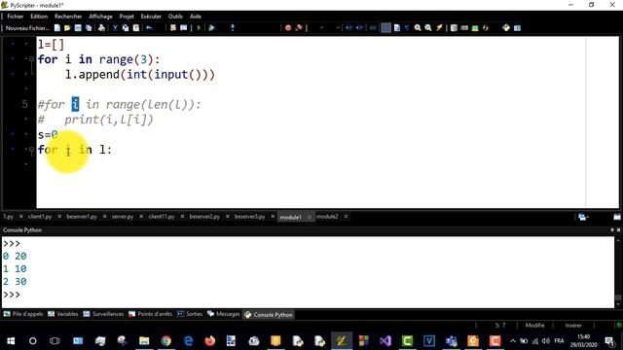The image size is (623, 350).
Task: Click the indent block icon
Action: tap(348, 28)
